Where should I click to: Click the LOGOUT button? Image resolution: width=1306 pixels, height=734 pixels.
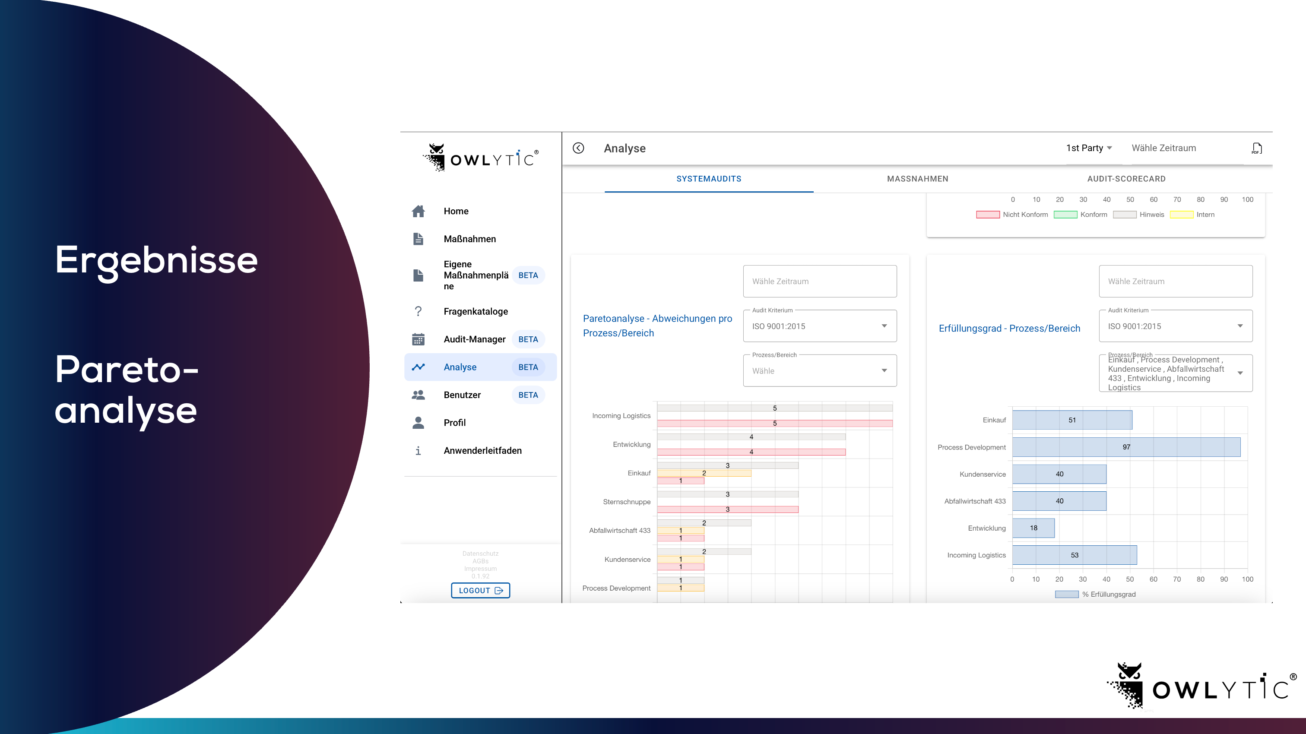tap(480, 590)
